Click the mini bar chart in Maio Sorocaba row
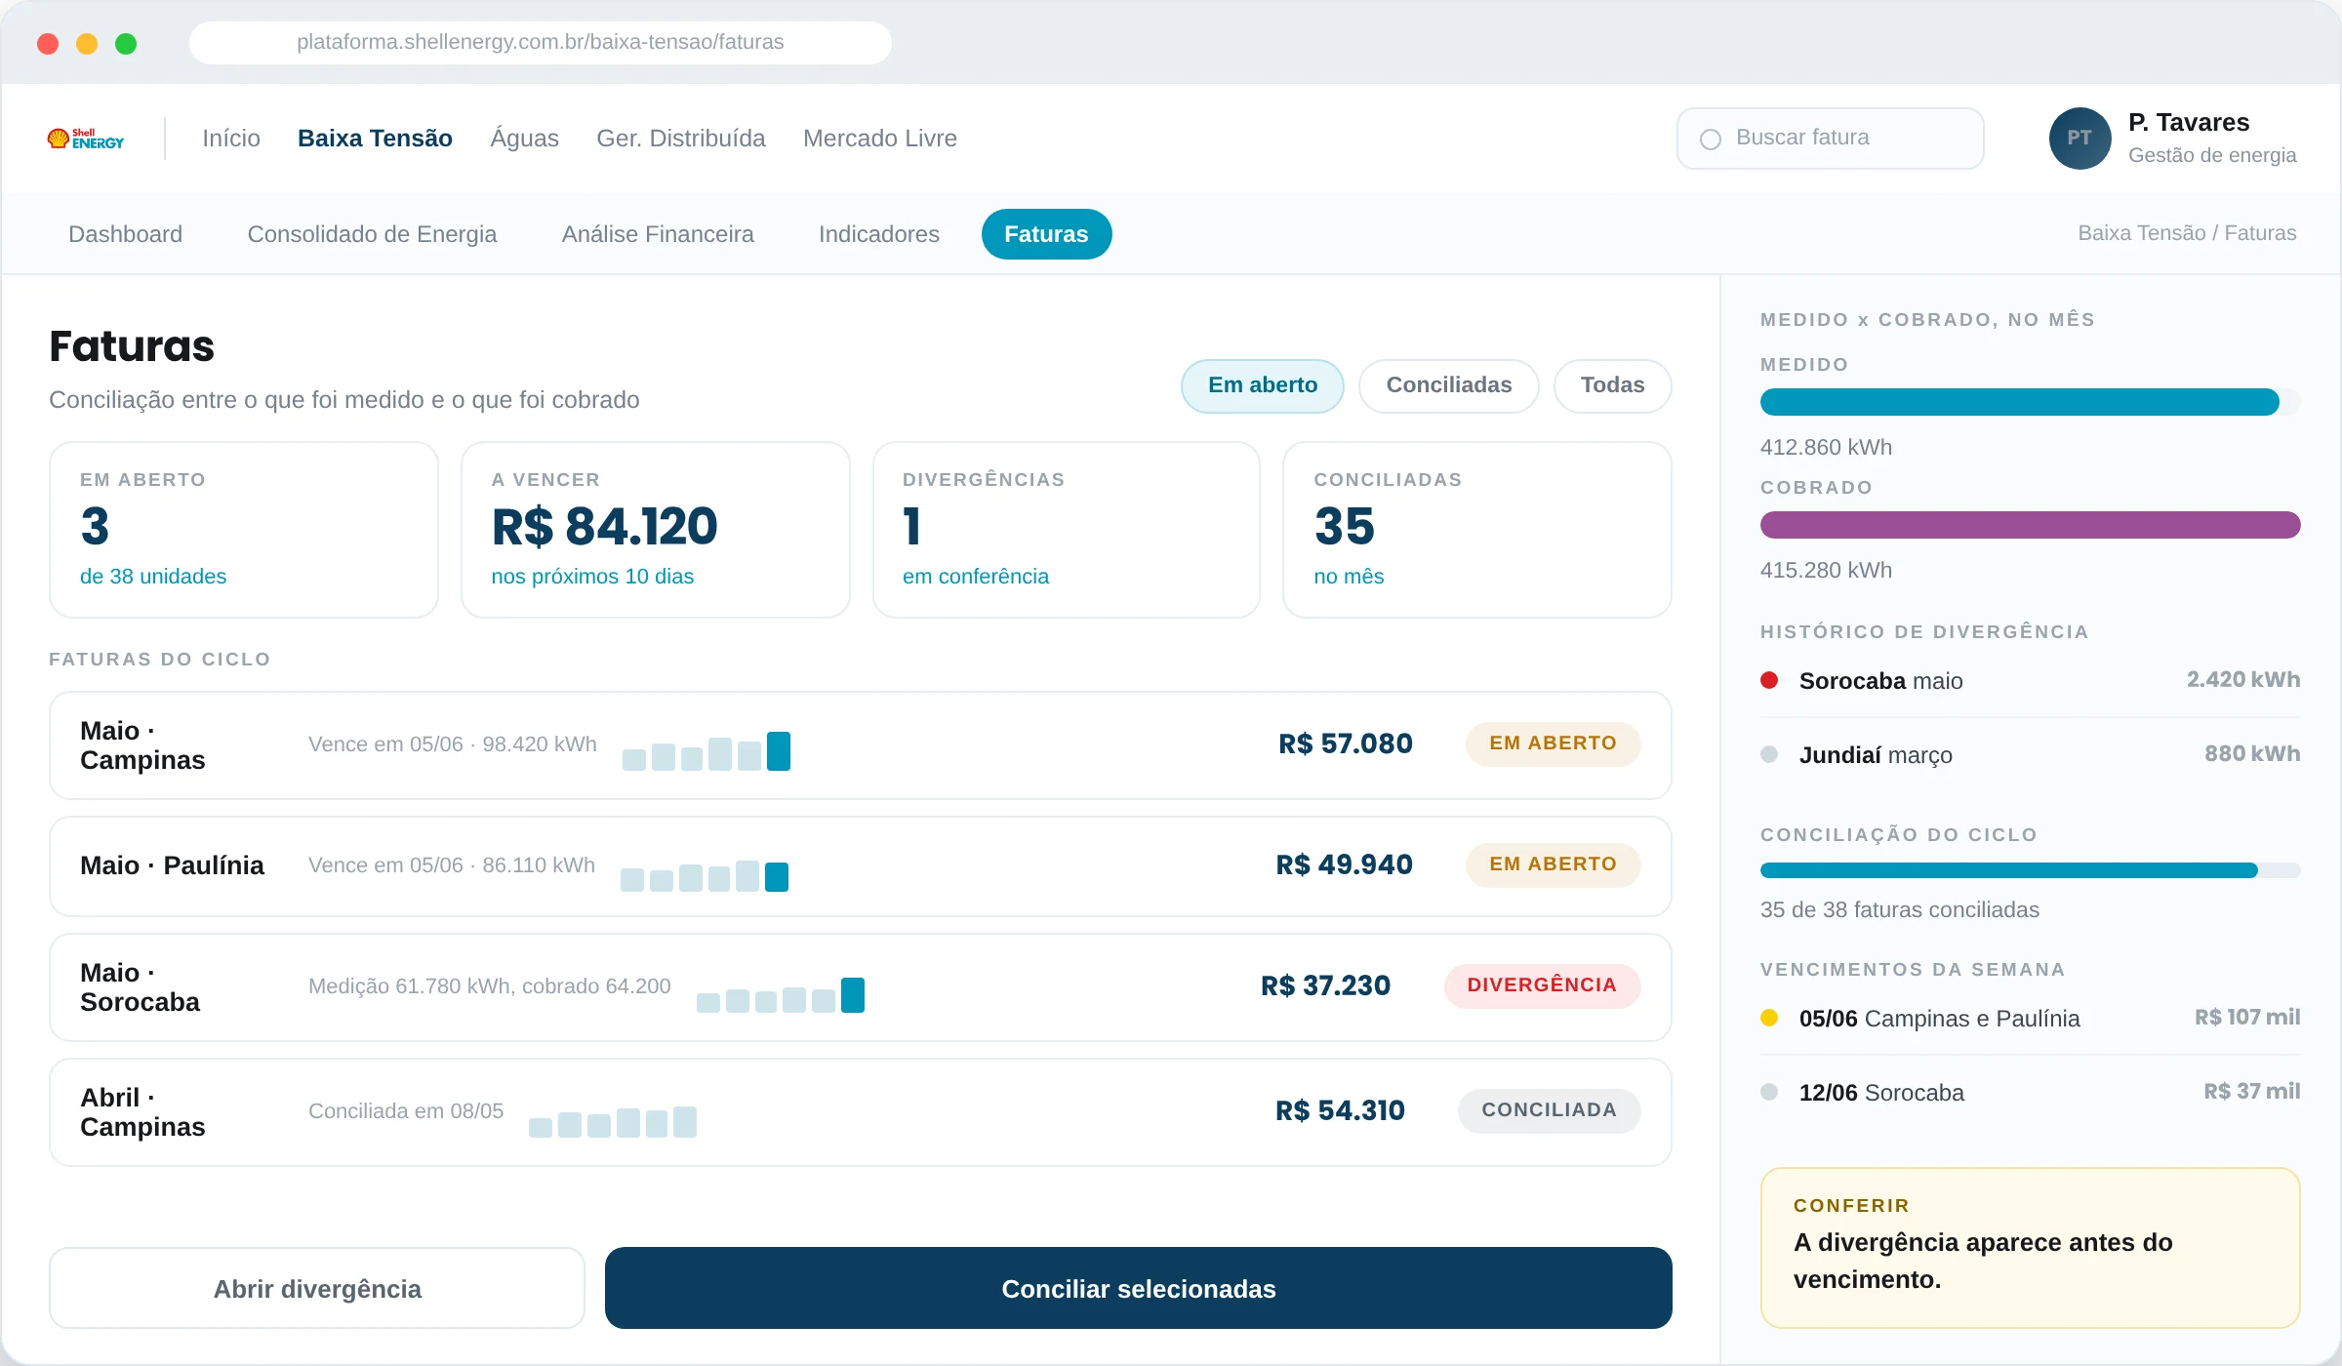2342x1366 pixels. (x=781, y=995)
